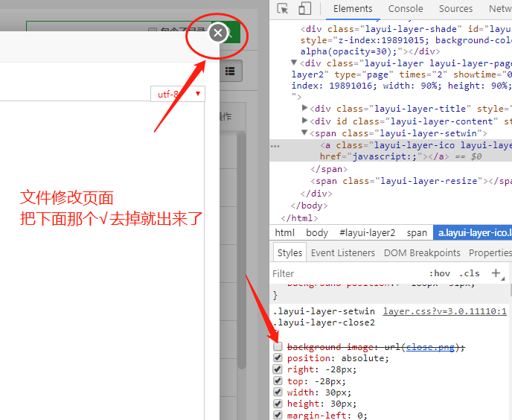The width and height of the screenshot is (512, 420).
Task: Open the Sources tab
Action: [455, 9]
